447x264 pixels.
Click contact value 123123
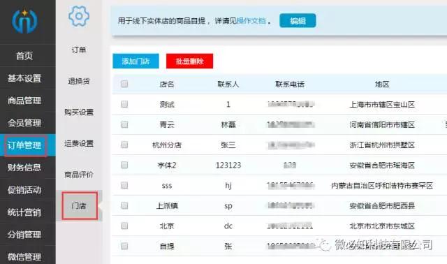(x=228, y=166)
